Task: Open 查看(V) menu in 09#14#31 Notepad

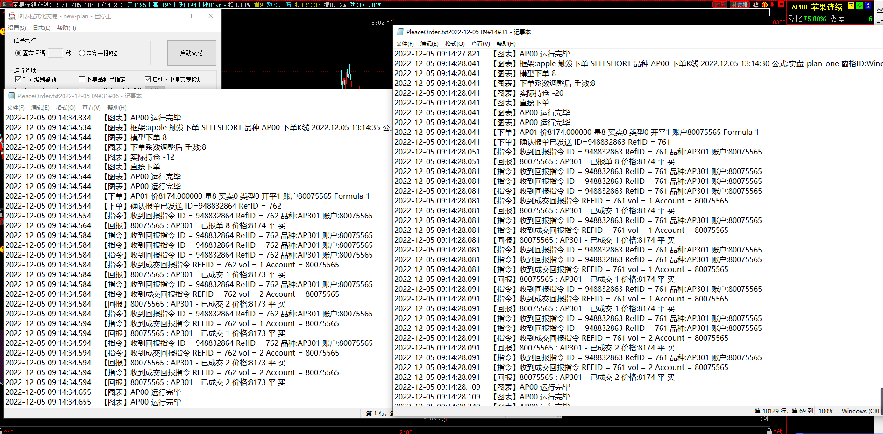Action: tap(480, 44)
